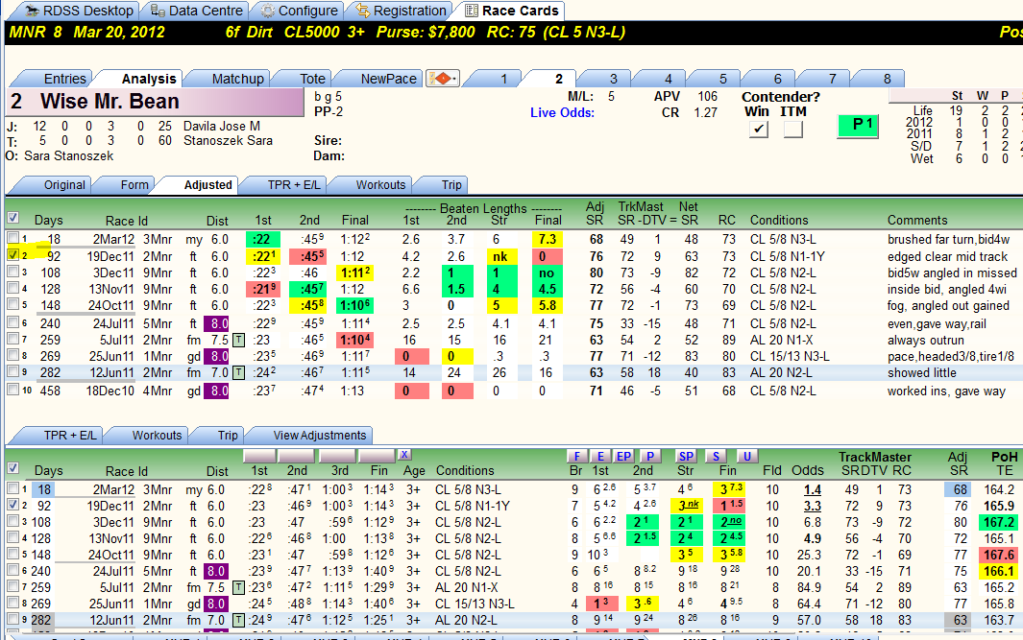Image resolution: width=1023 pixels, height=640 pixels.
Task: Click the underlined odds value 1.4
Action: coord(813,490)
